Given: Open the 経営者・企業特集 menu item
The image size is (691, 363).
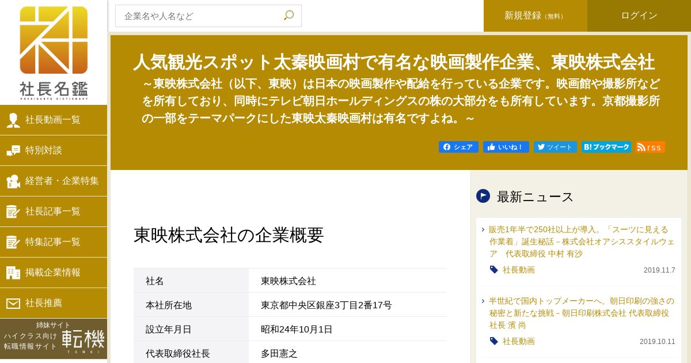Looking at the screenshot, I should [x=54, y=181].
